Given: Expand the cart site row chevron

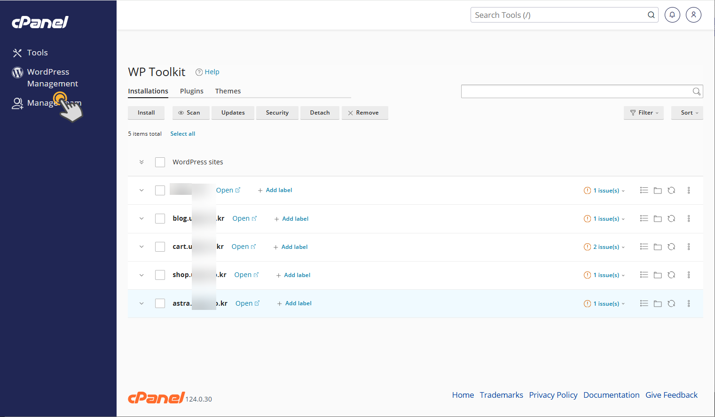Looking at the screenshot, I should (141, 247).
